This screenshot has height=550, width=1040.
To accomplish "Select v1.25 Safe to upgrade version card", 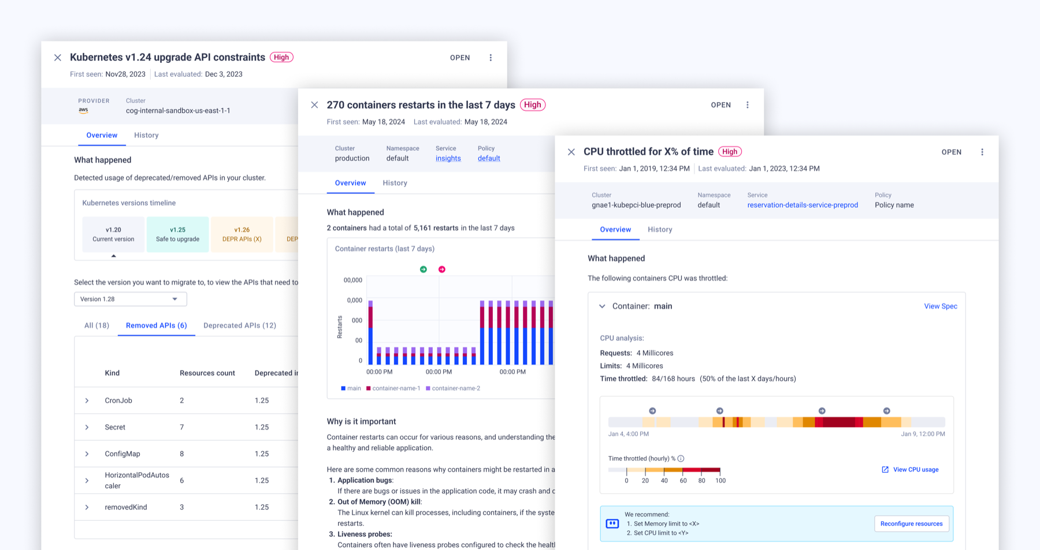I will [x=177, y=234].
